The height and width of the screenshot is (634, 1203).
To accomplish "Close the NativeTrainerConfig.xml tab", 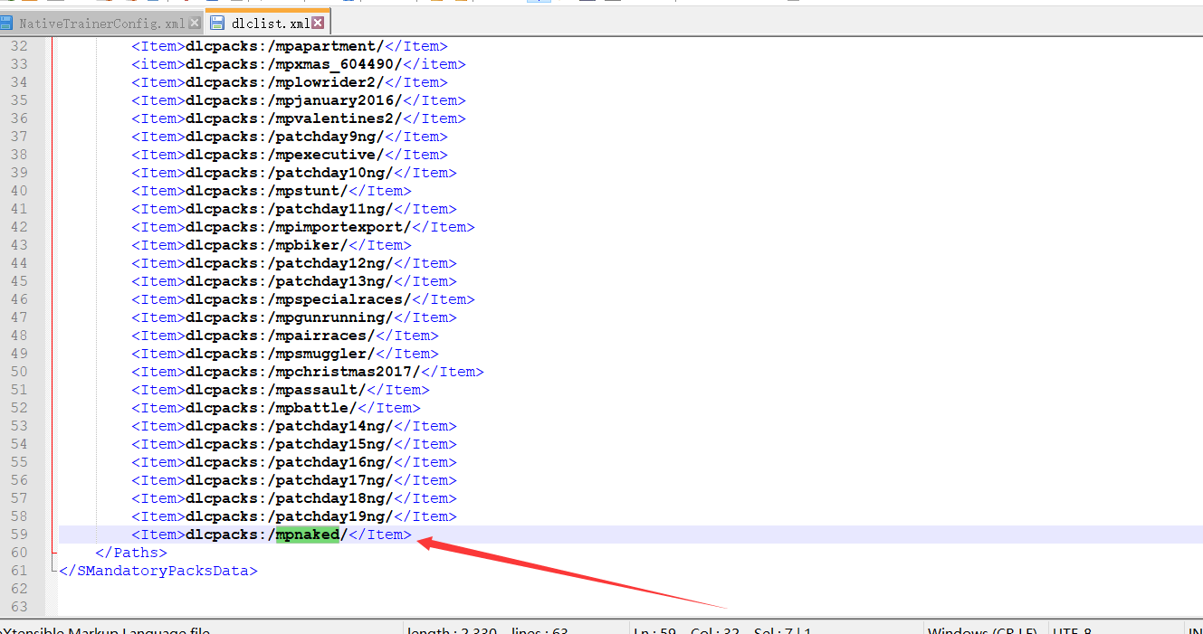I will (195, 23).
